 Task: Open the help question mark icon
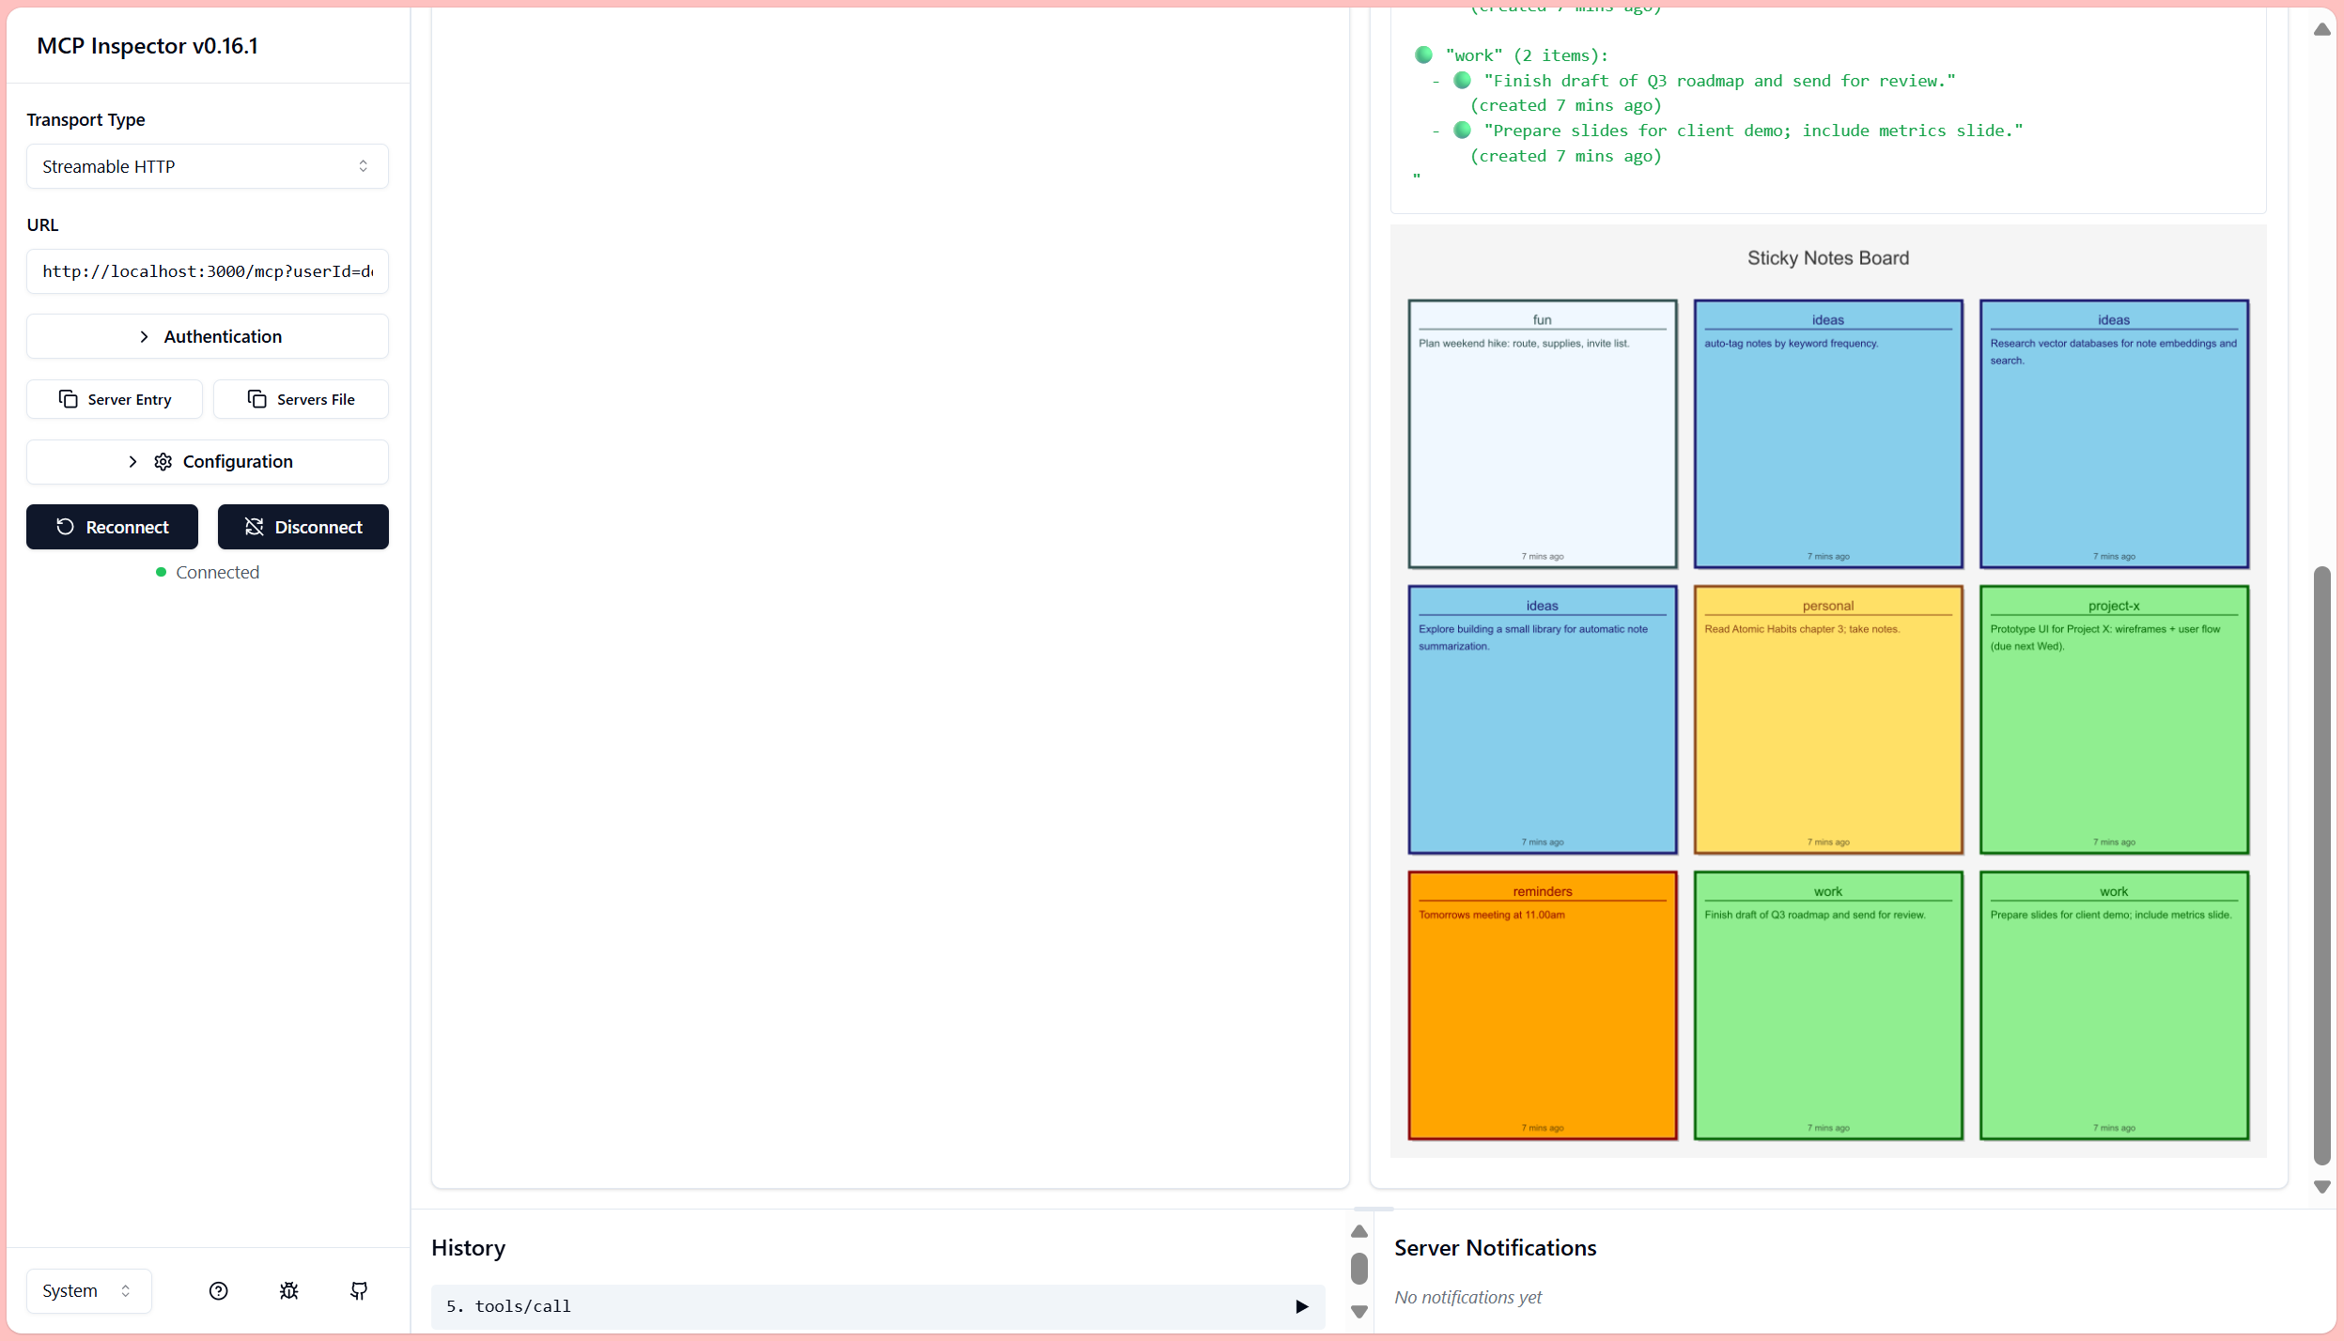[218, 1290]
